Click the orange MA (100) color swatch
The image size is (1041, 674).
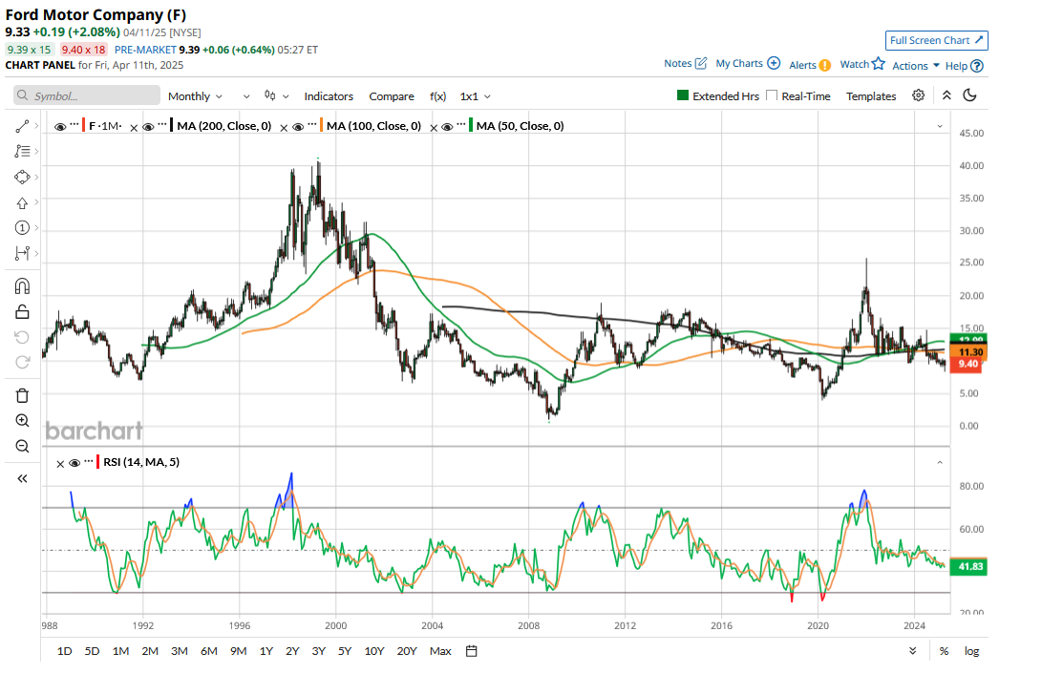tap(322, 126)
